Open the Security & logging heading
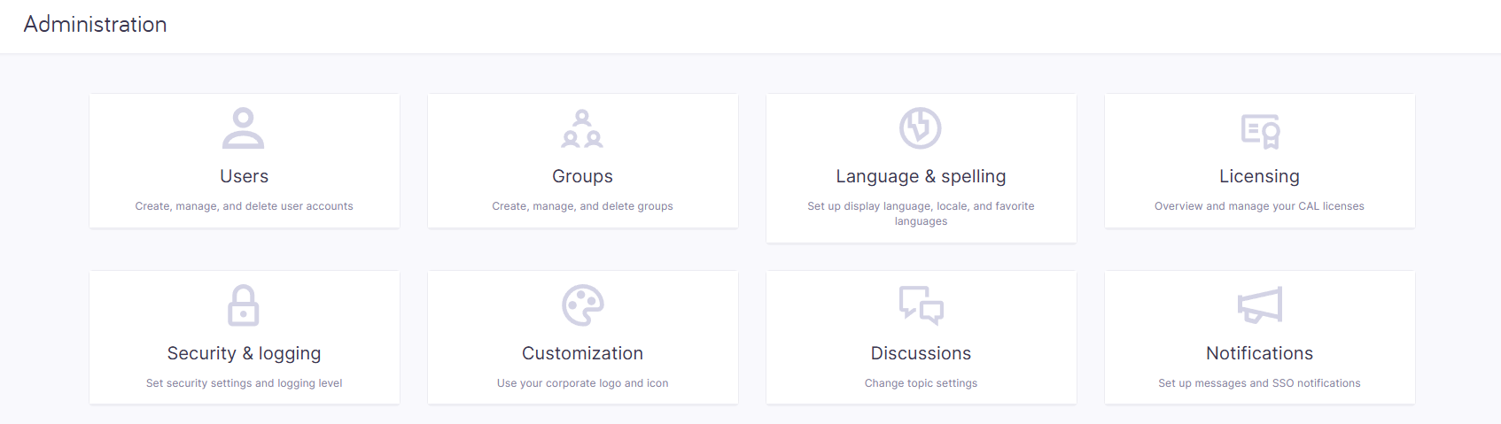The width and height of the screenshot is (1501, 424). tap(244, 353)
